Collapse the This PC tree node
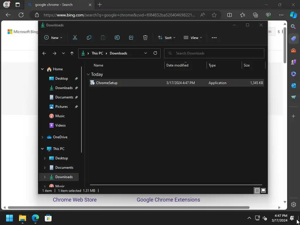300x225 pixels. click(42, 149)
